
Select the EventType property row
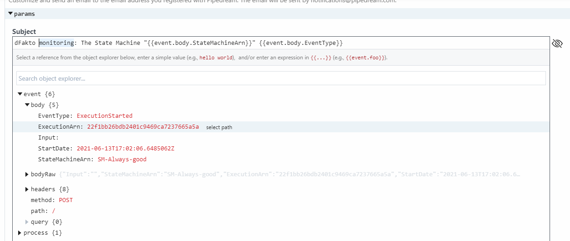(x=56, y=116)
